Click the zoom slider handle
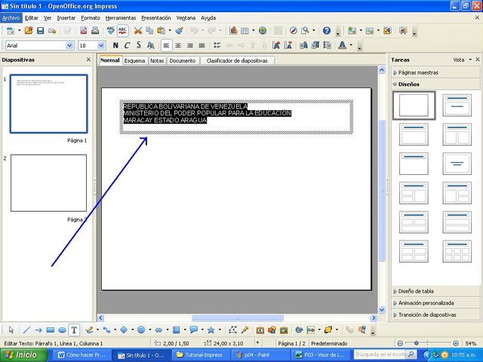The image size is (483, 362). (417, 343)
